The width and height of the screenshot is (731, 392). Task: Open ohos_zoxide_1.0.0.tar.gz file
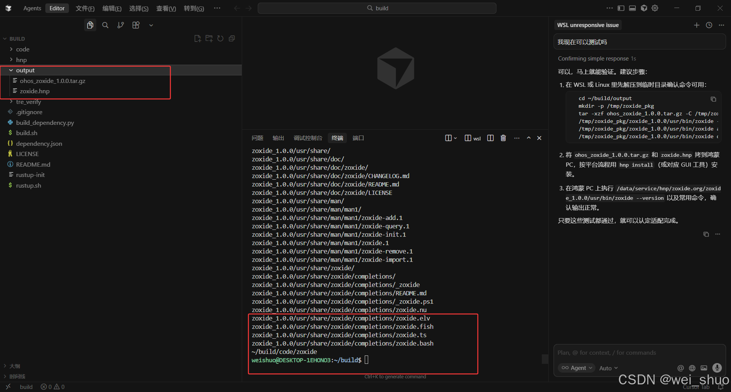[53, 81]
